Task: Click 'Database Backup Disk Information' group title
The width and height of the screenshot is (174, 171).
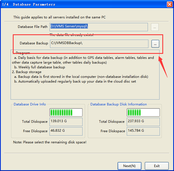Action: [118, 104]
